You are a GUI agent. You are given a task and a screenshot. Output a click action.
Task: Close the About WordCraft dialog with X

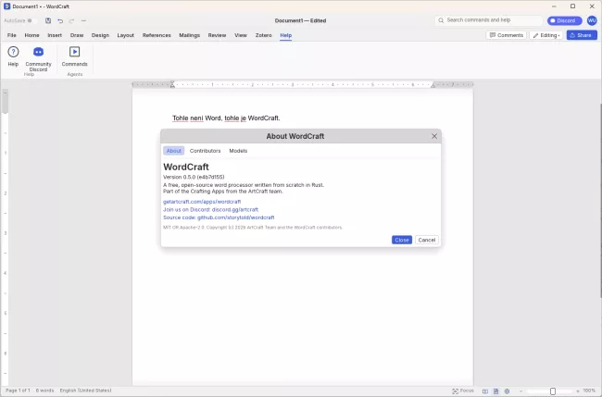(434, 136)
